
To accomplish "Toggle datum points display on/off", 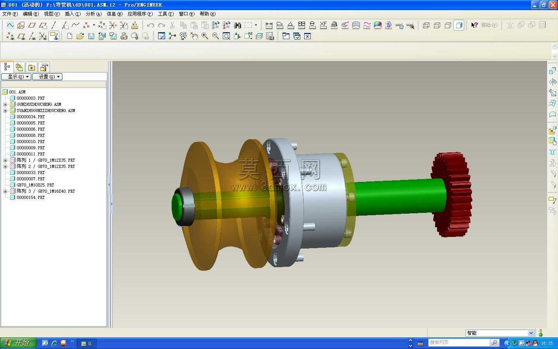I will point(10,36).
